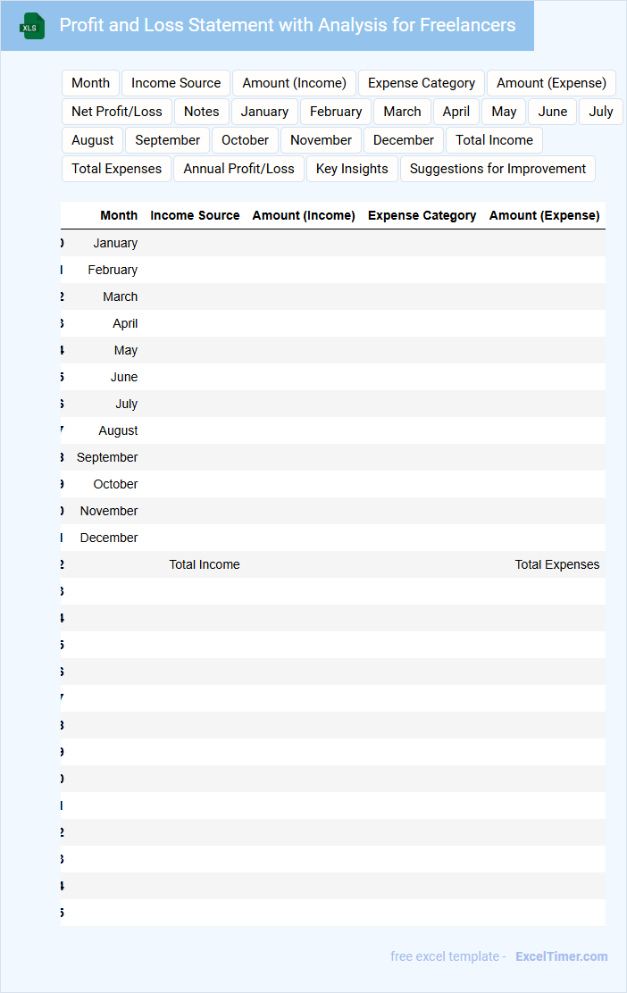Click the Amount (Income) tag

tap(295, 83)
